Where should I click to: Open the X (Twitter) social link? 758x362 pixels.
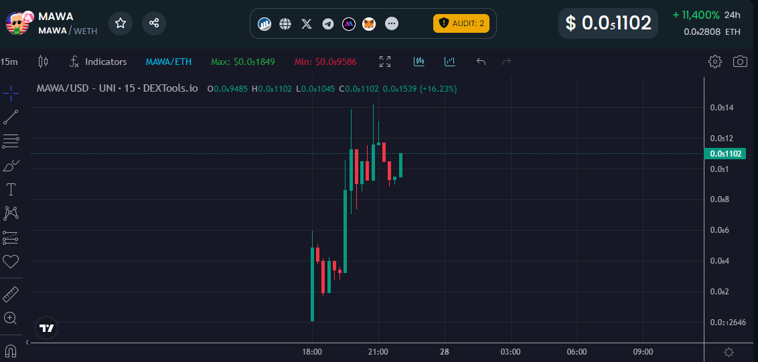307,23
